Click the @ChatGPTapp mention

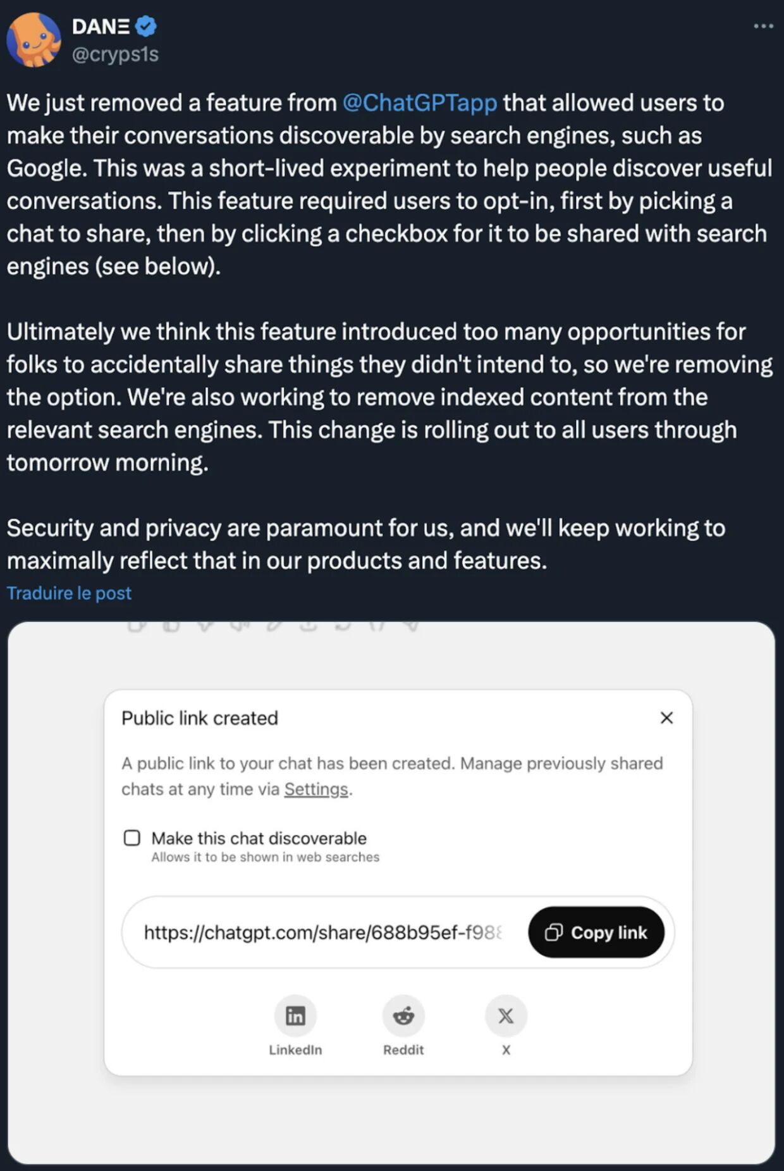pyautogui.click(x=420, y=102)
